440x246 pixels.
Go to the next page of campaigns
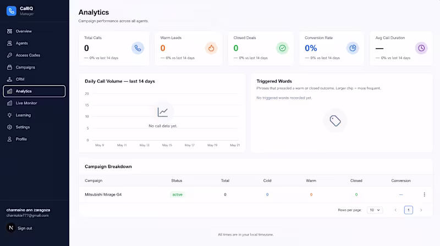[x=421, y=210]
